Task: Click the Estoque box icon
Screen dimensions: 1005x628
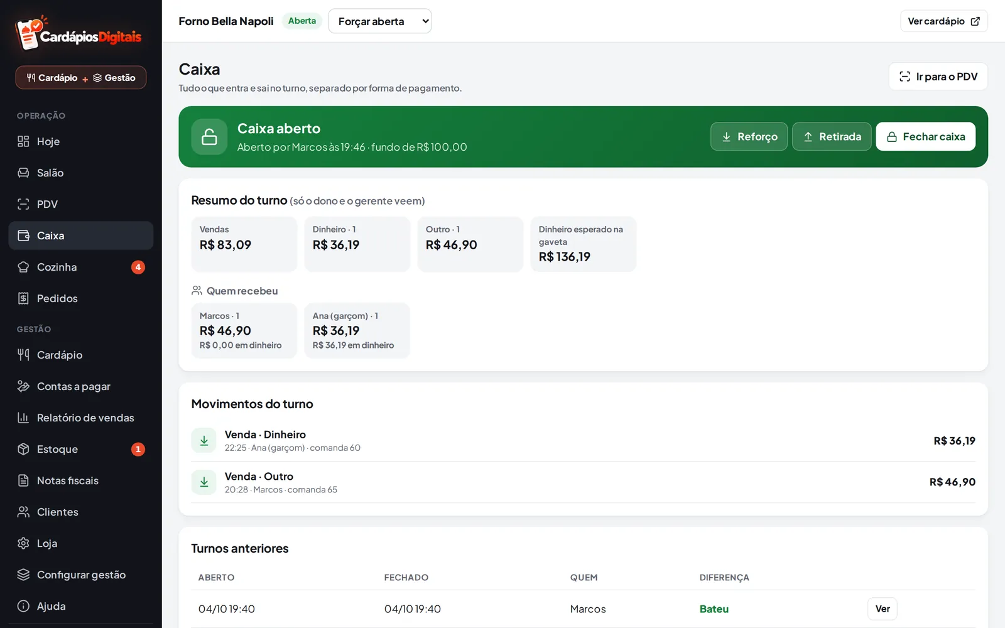Action: (23, 449)
